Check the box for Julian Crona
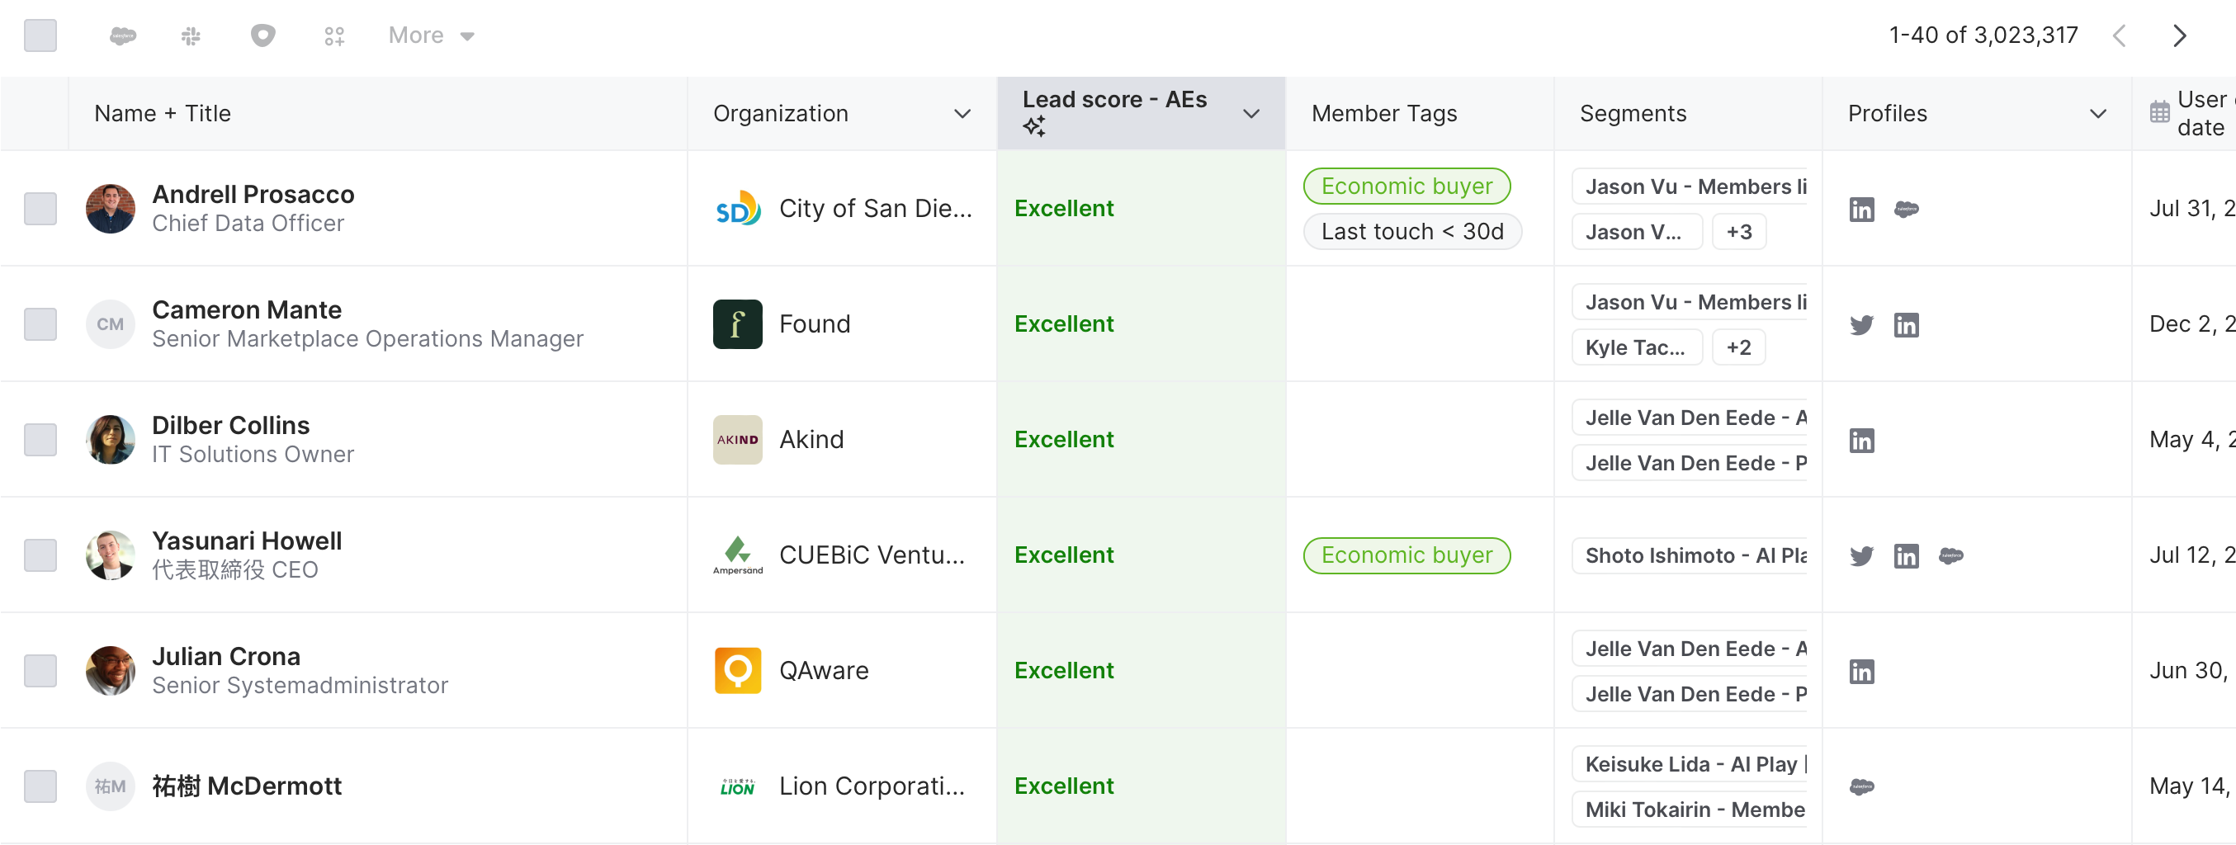 coord(40,671)
